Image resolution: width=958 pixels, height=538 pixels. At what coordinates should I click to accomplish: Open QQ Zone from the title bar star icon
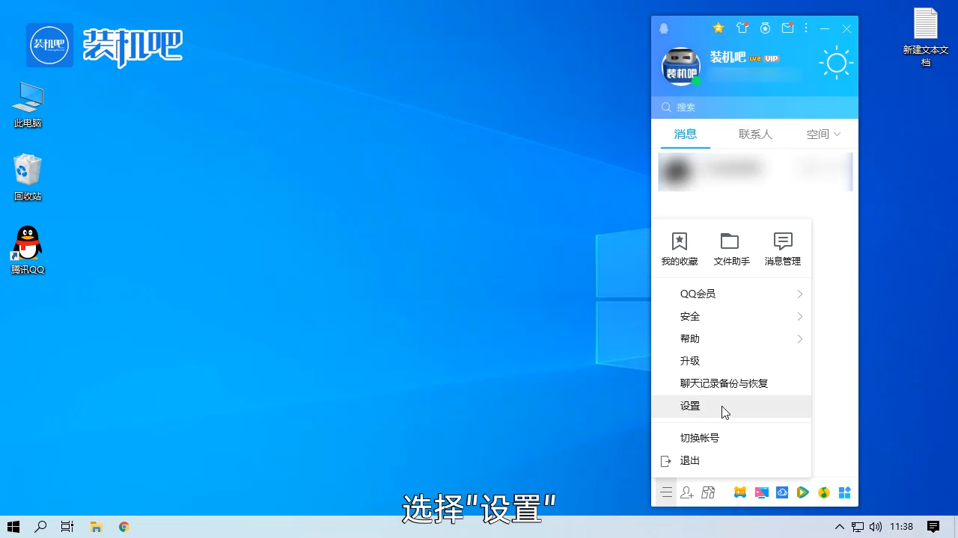718,28
